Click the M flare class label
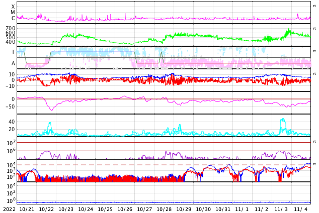The height and width of the screenshot is (213, 319). tap(13, 13)
